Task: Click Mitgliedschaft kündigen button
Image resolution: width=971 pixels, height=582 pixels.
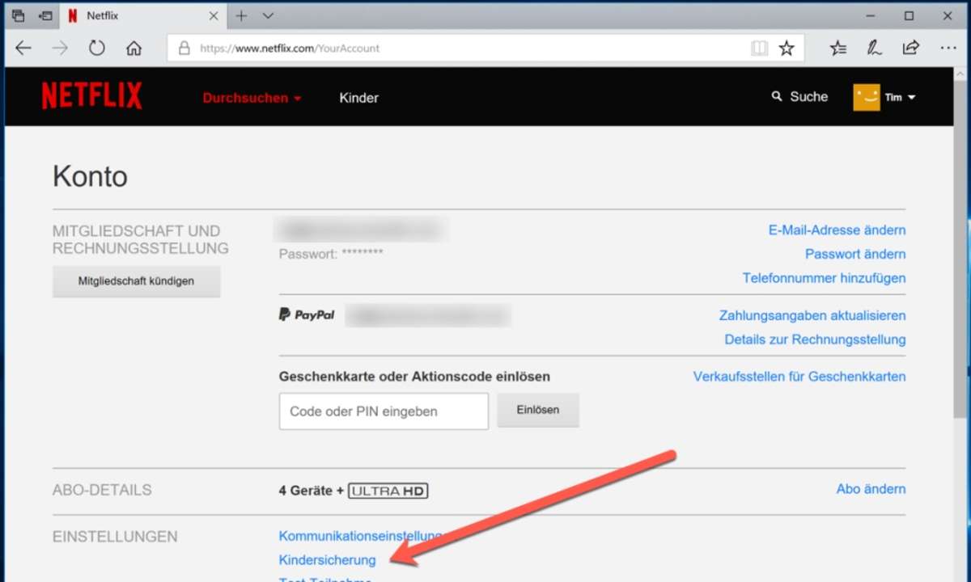Action: 136,281
